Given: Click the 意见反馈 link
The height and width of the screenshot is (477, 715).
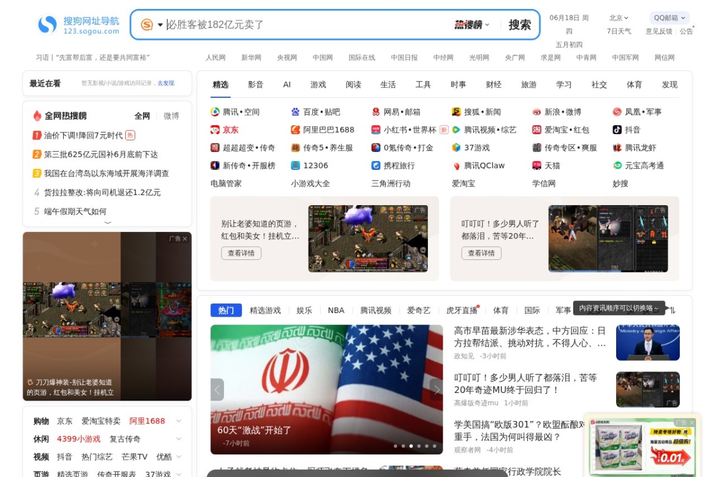Looking at the screenshot, I should tap(659, 31).
